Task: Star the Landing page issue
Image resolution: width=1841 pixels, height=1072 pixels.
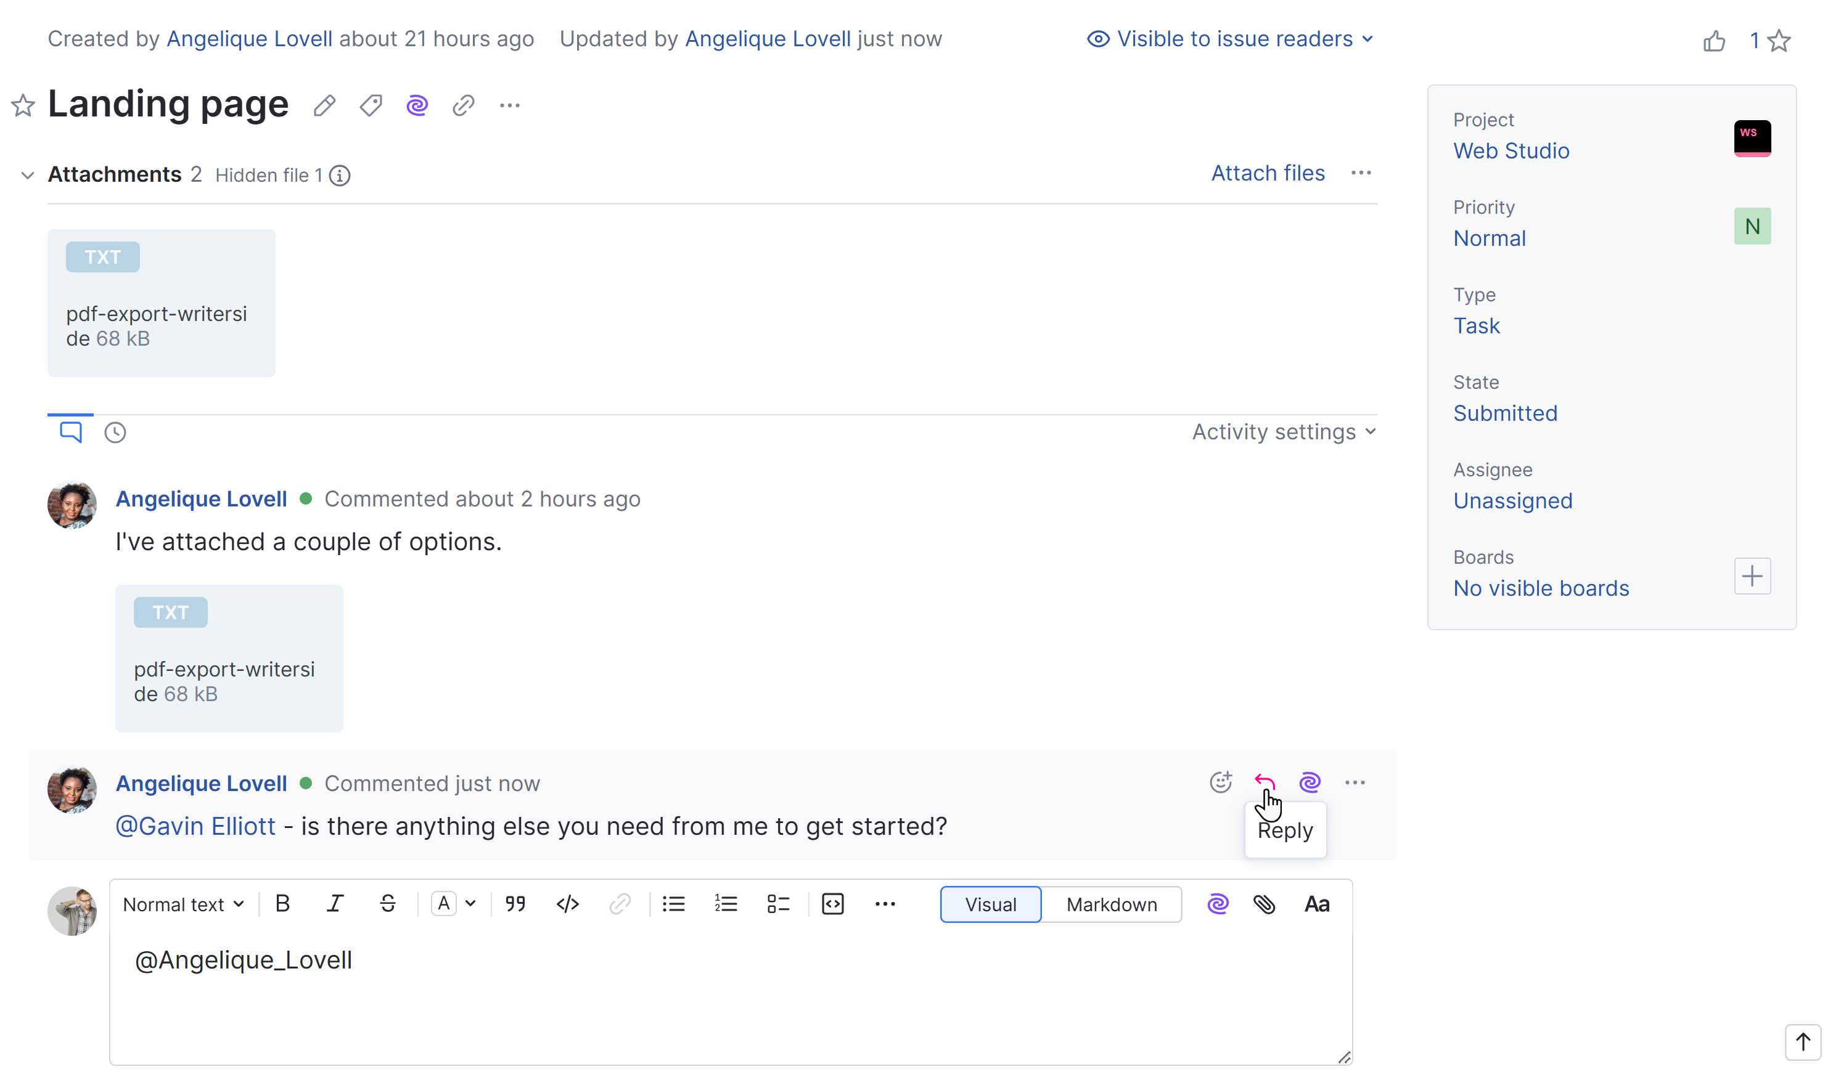Action: 23,106
